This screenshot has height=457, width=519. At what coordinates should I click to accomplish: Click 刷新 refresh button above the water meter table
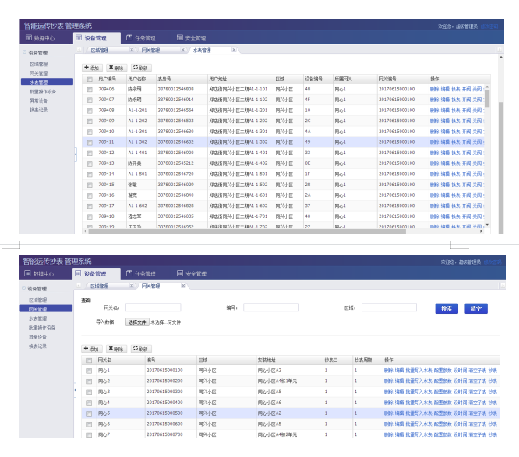(141, 68)
